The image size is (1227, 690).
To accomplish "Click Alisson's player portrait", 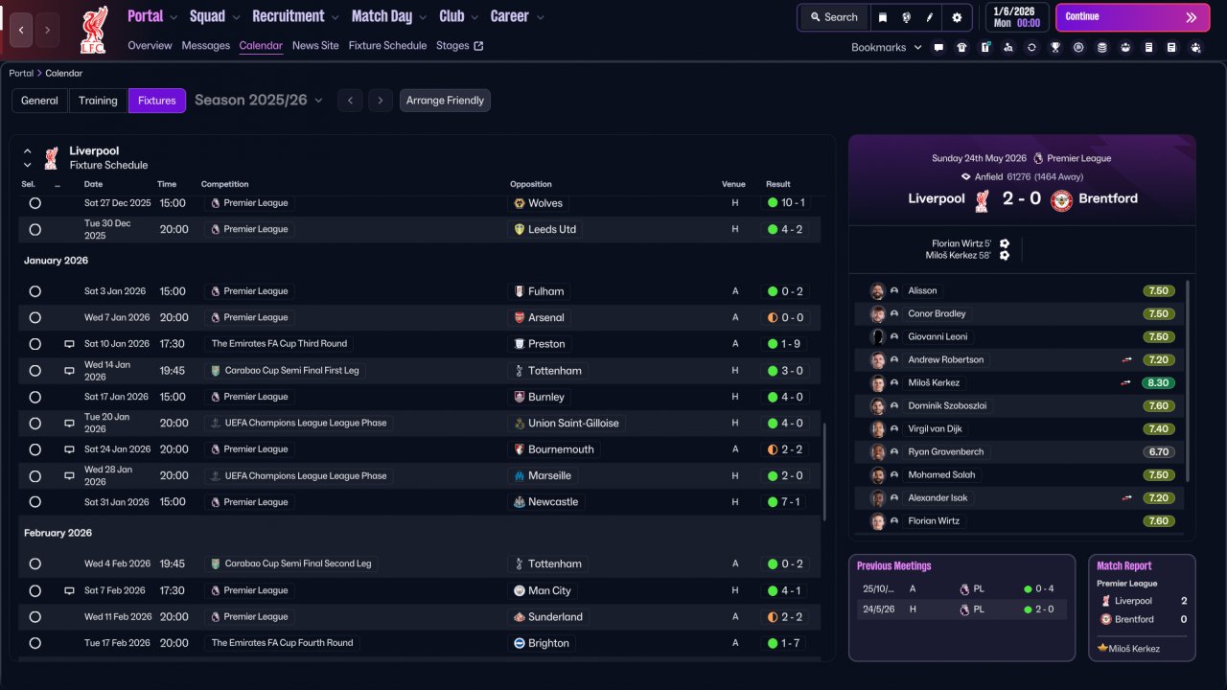I will 877,290.
